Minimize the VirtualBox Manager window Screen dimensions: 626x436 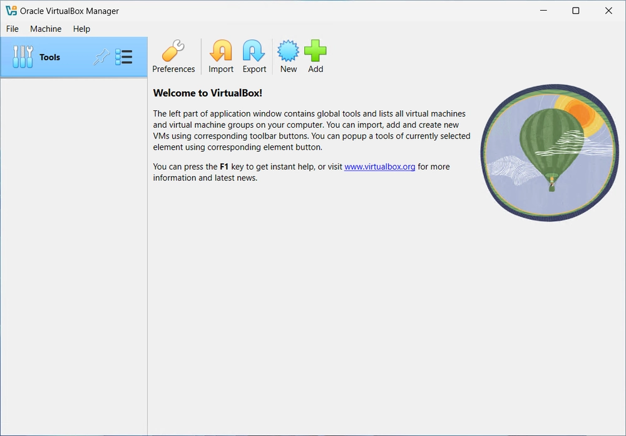point(543,11)
